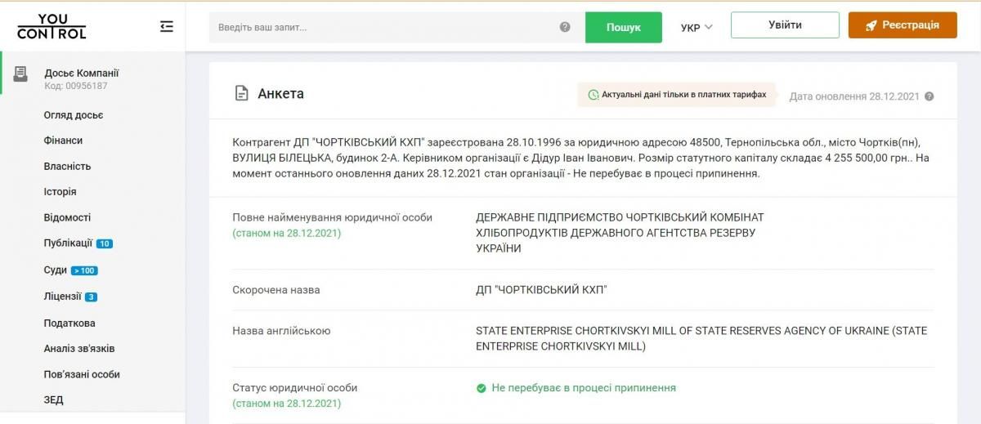Image resolution: width=981 pixels, height=424 pixels.
Task: Click the company code 00956187
Action: click(x=76, y=86)
